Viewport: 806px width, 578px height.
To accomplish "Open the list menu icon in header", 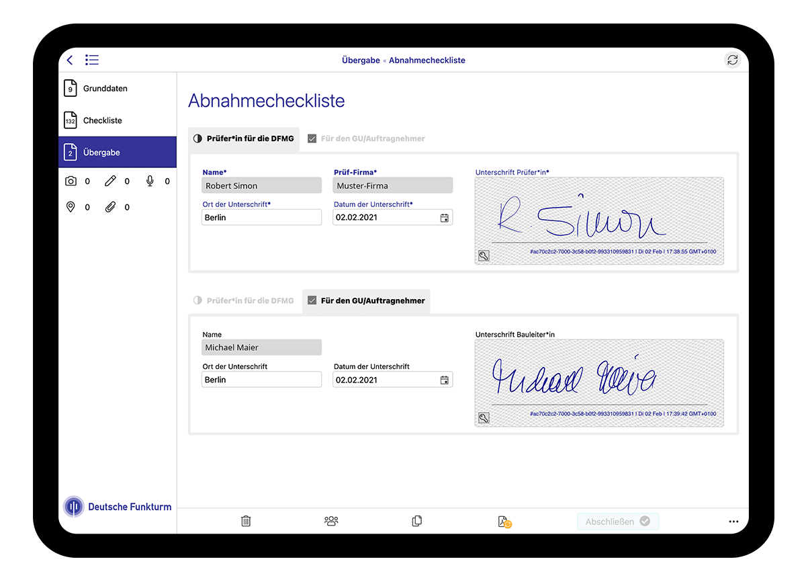I will click(x=92, y=60).
